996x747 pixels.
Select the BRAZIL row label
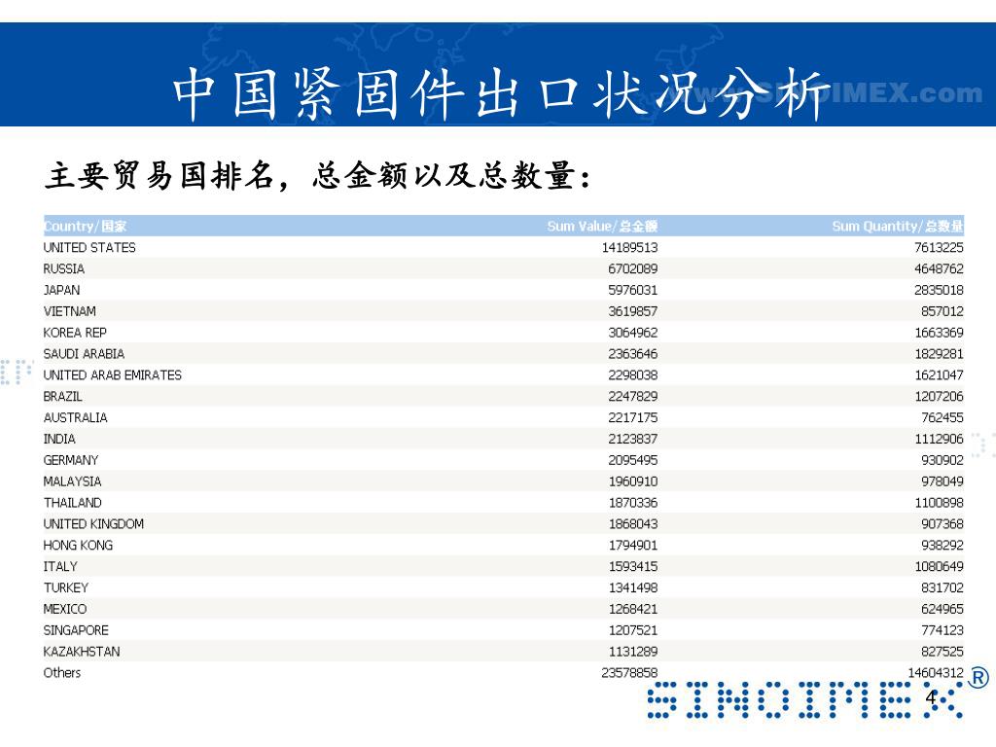63,397
